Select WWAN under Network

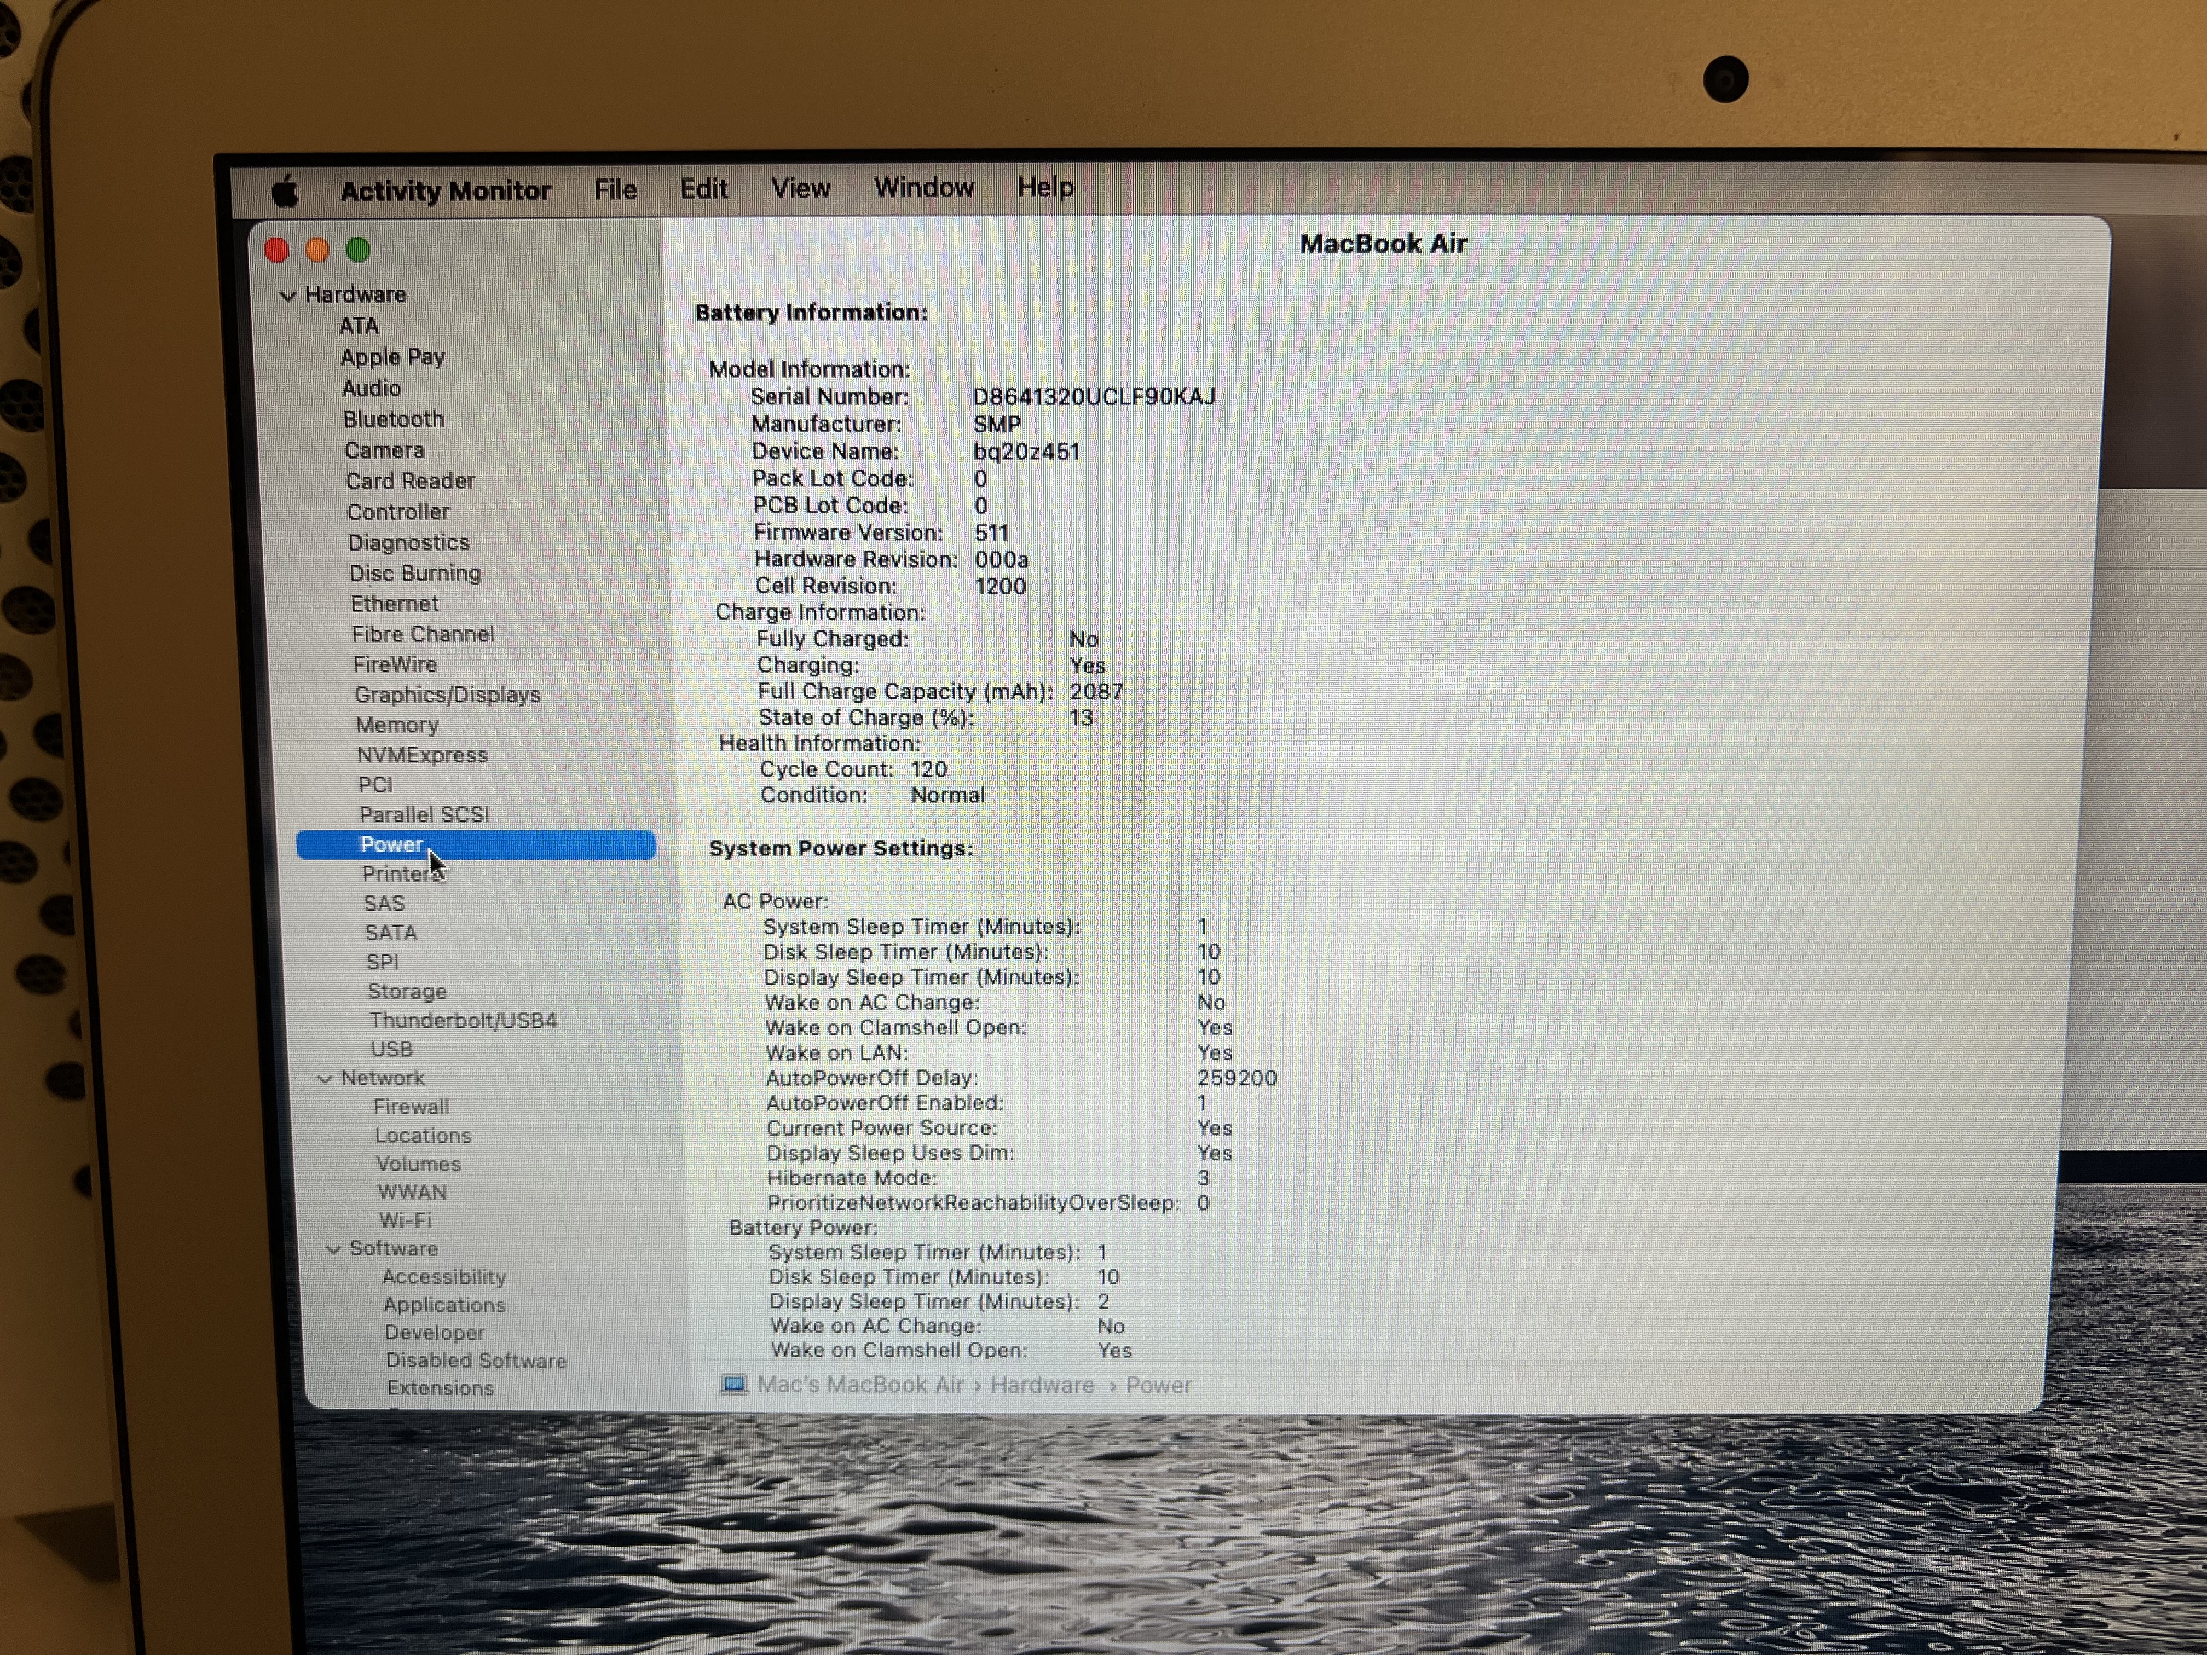coord(412,1192)
